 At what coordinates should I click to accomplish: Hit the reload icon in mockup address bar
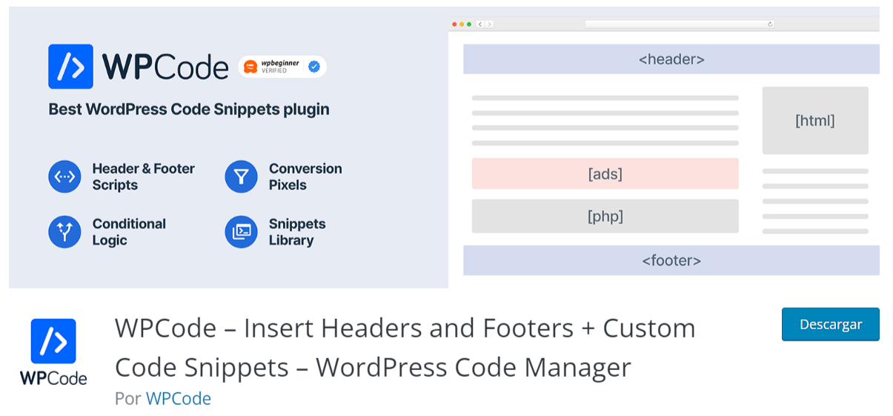(x=770, y=24)
